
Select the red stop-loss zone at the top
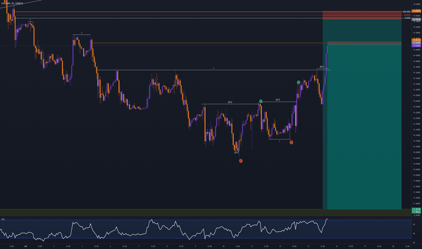click(362, 15)
